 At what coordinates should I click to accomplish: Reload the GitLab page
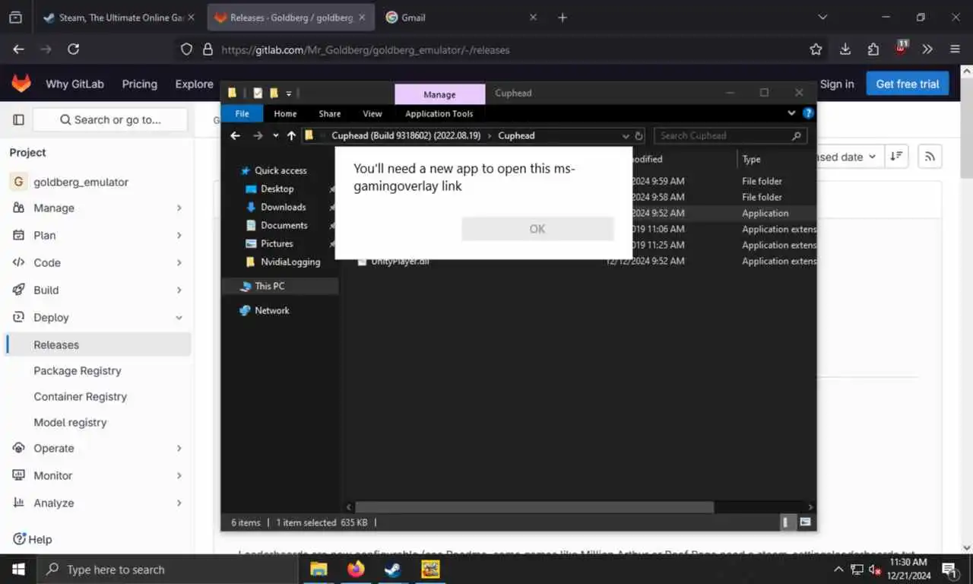[x=74, y=49]
